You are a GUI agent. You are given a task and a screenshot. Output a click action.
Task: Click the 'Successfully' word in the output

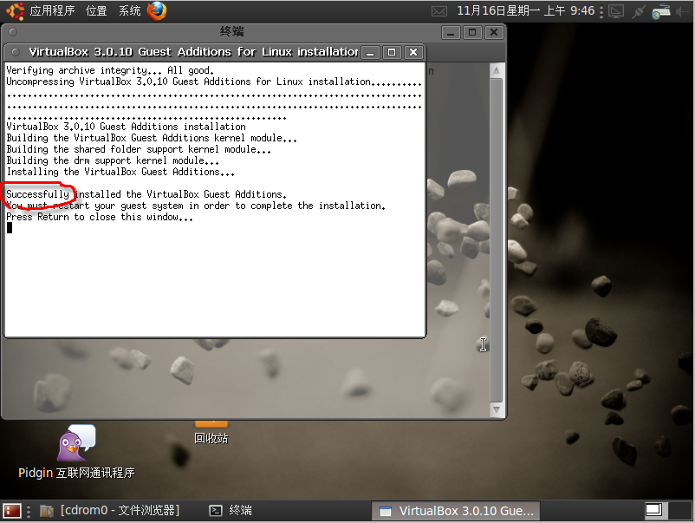[37, 194]
